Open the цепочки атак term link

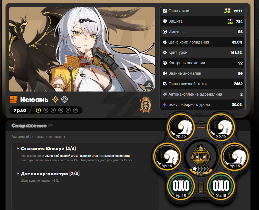point(89,156)
